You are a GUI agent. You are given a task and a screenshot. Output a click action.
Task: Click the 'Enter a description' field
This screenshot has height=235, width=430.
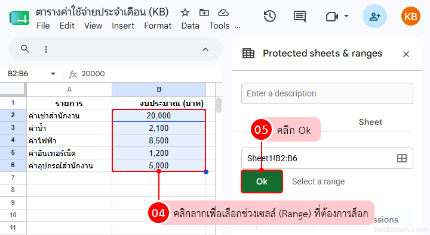click(x=327, y=93)
